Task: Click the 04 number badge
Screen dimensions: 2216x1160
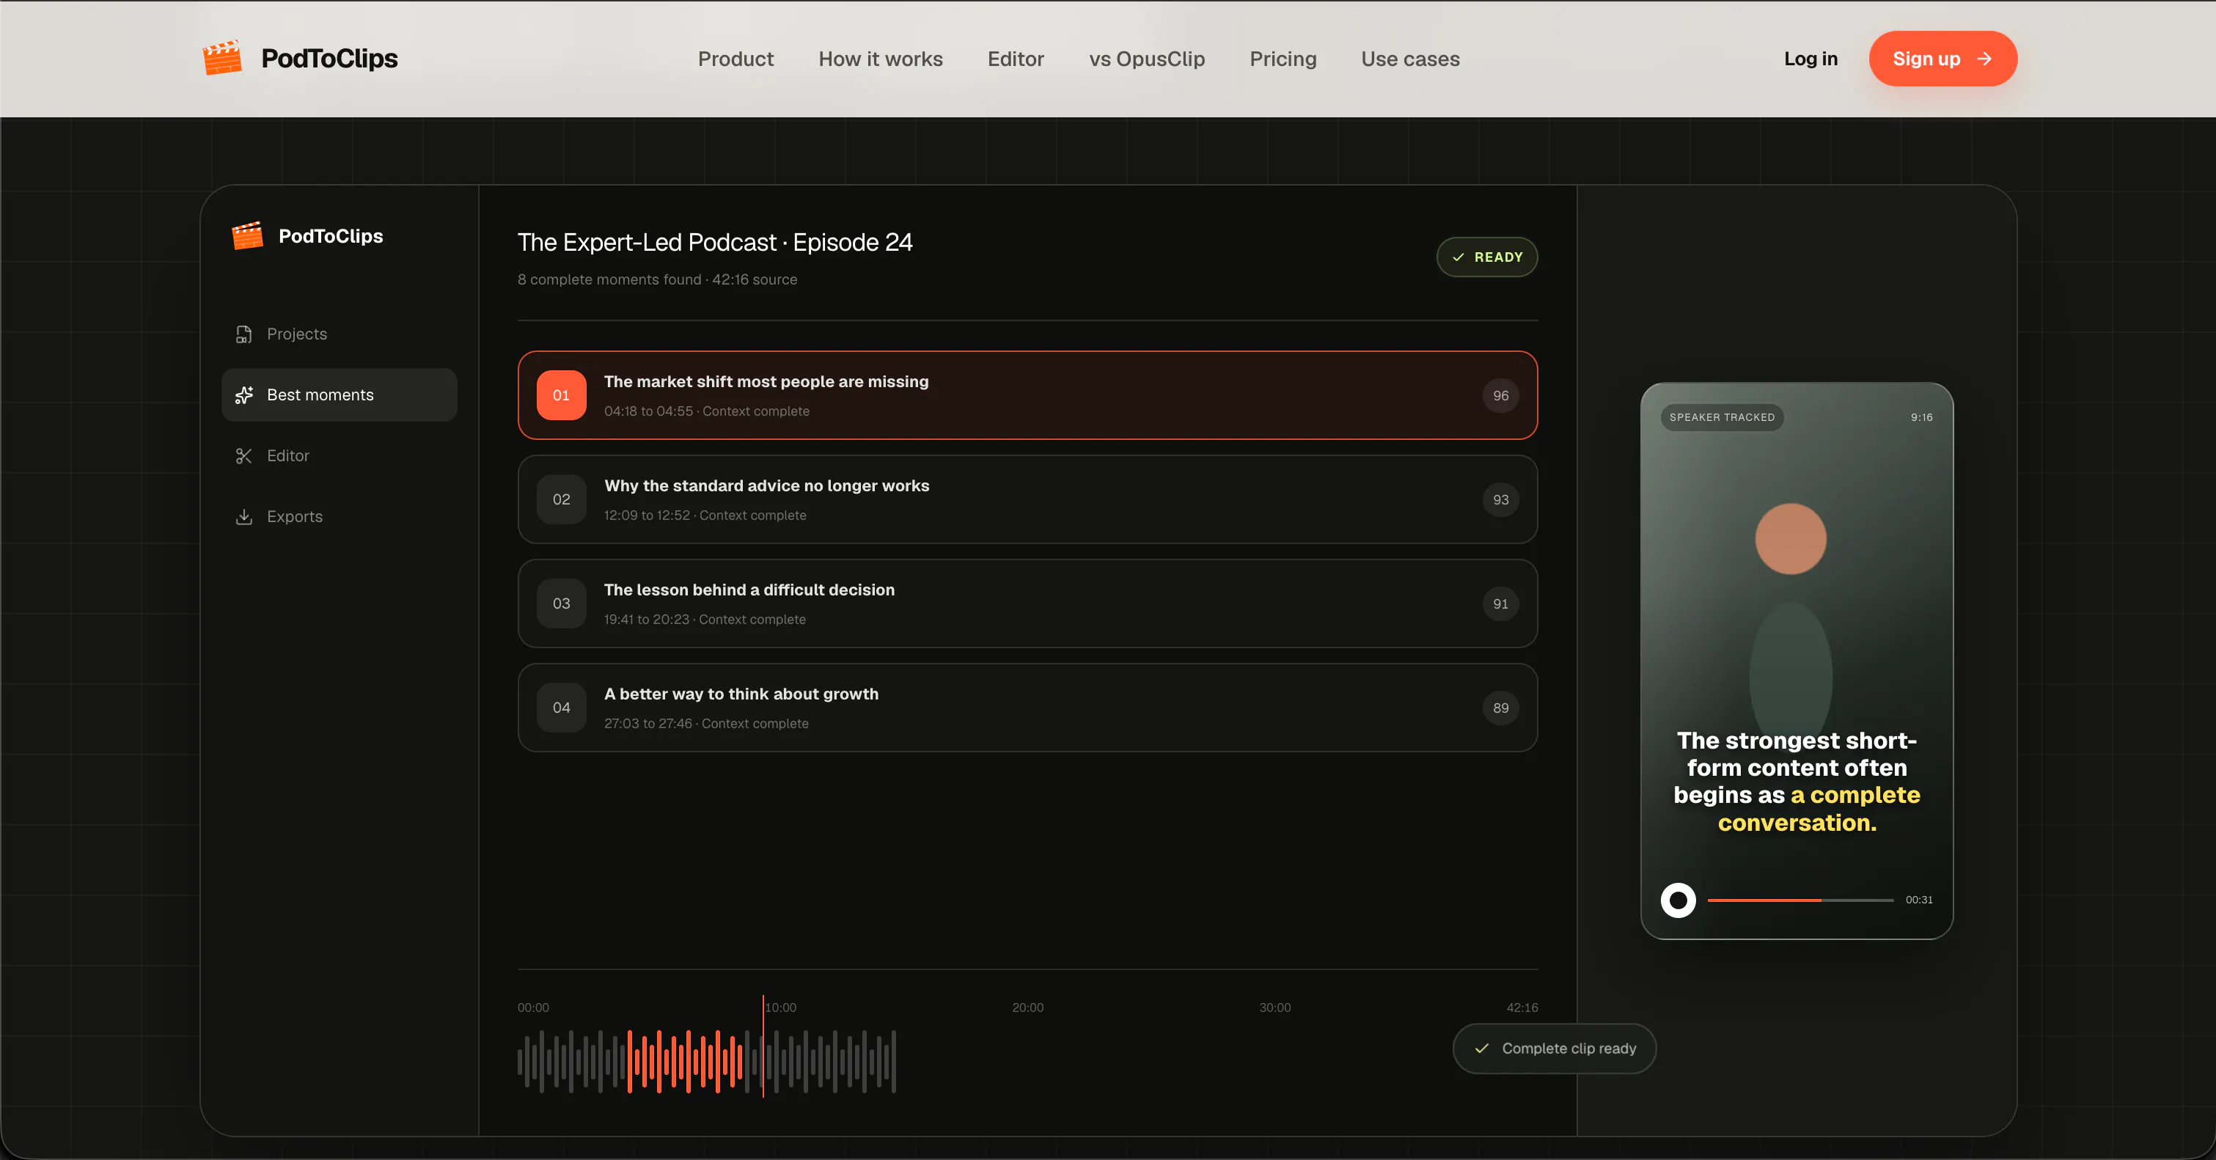Action: tap(561, 707)
